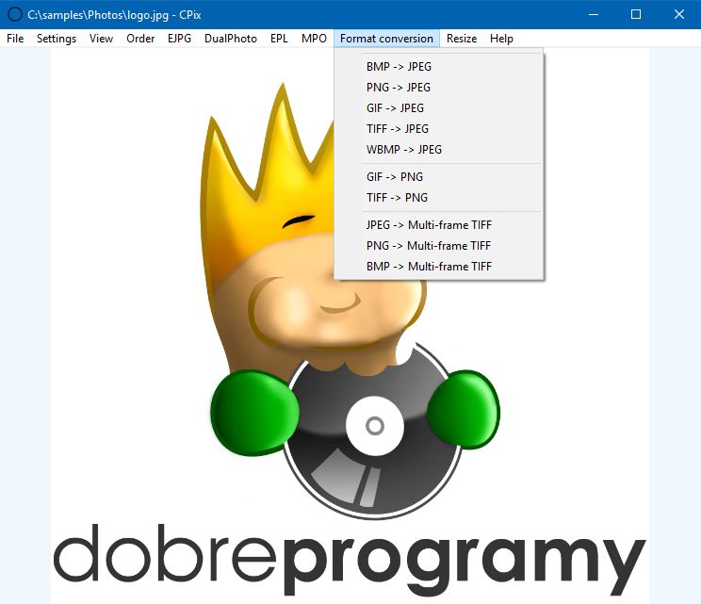Screen dimensions: 701x604
Task: Close the Format conversion menu
Action: (386, 39)
